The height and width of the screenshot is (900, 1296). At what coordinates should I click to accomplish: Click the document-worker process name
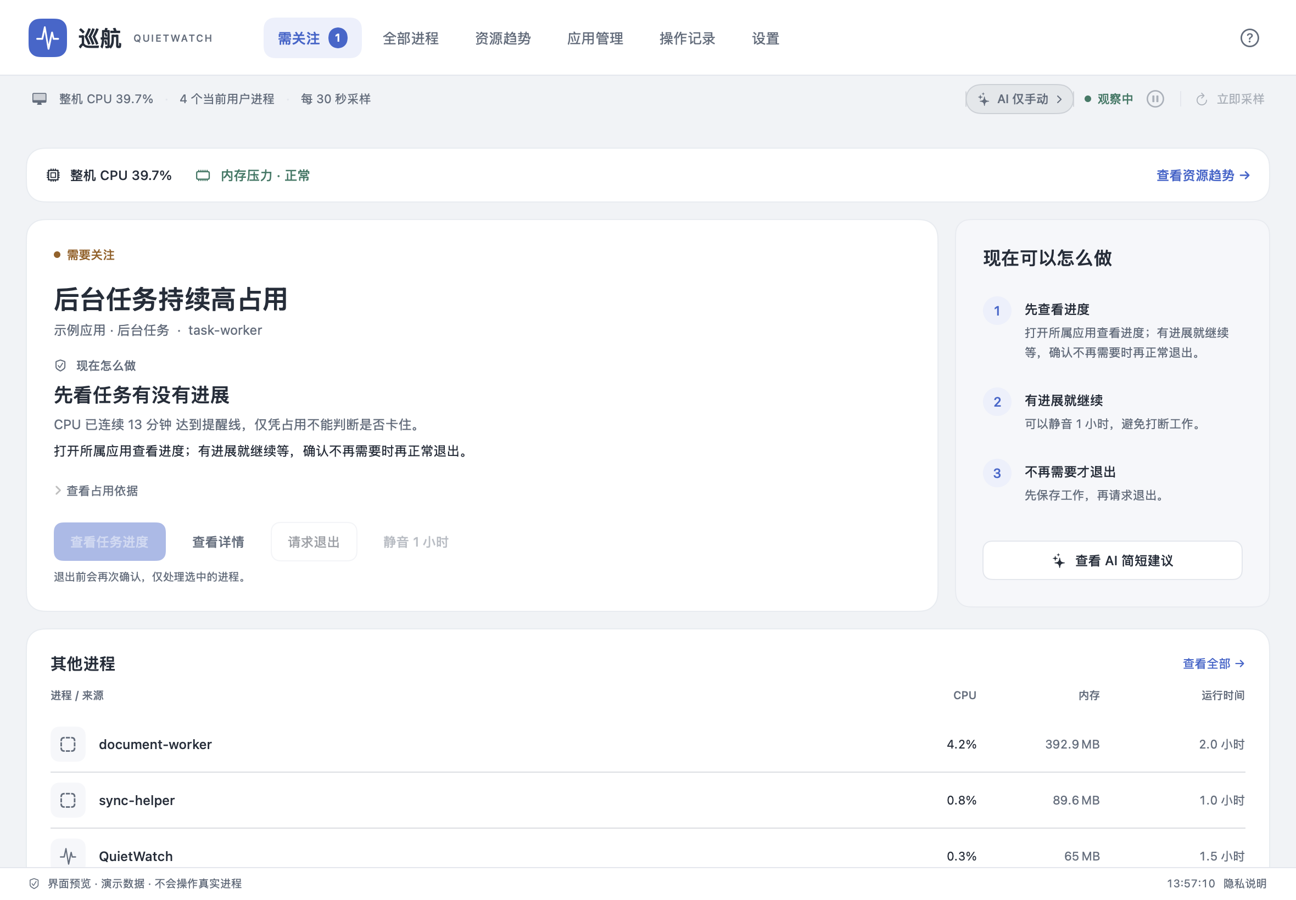(155, 744)
